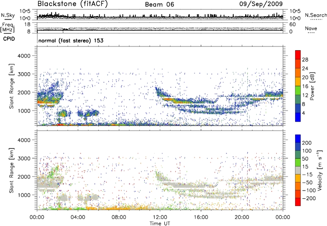Viewport: 327px width, 226px height.
Task: Click the 12:00 time tick label
Action: point(160,217)
